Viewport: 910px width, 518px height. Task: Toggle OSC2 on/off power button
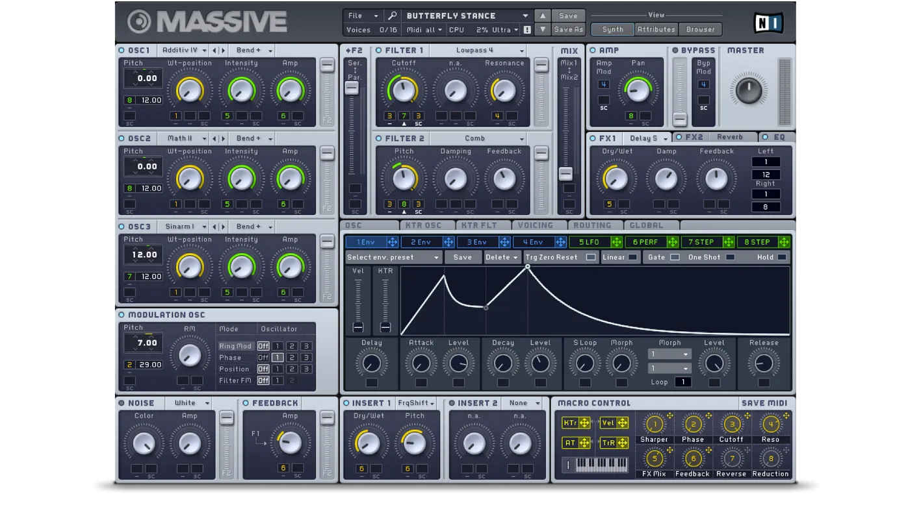pos(122,138)
